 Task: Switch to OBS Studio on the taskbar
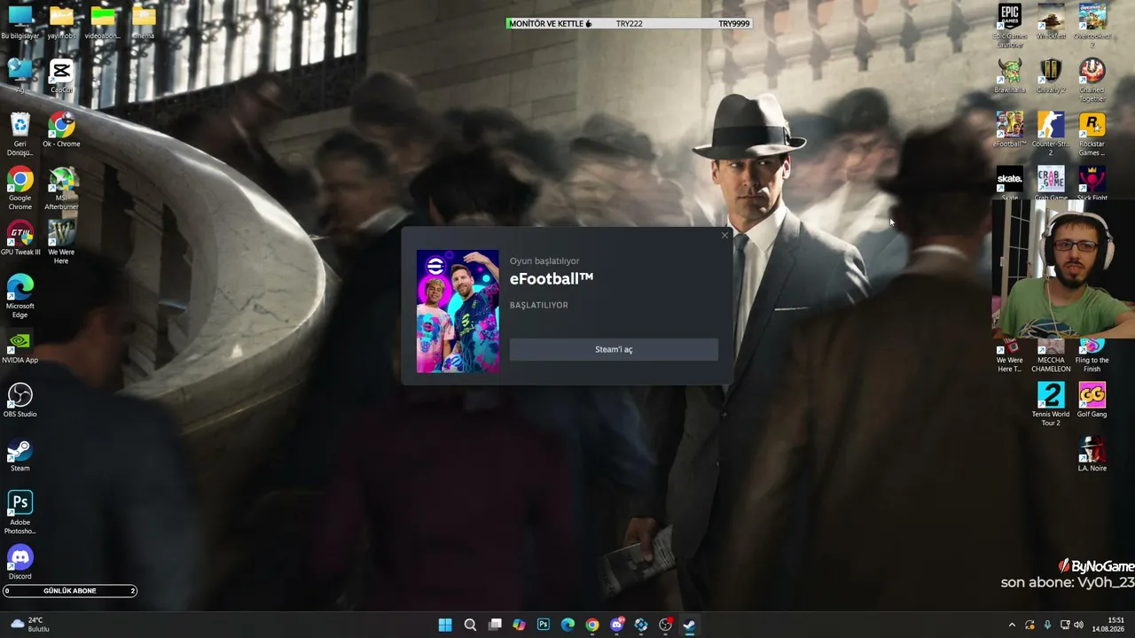point(665,625)
